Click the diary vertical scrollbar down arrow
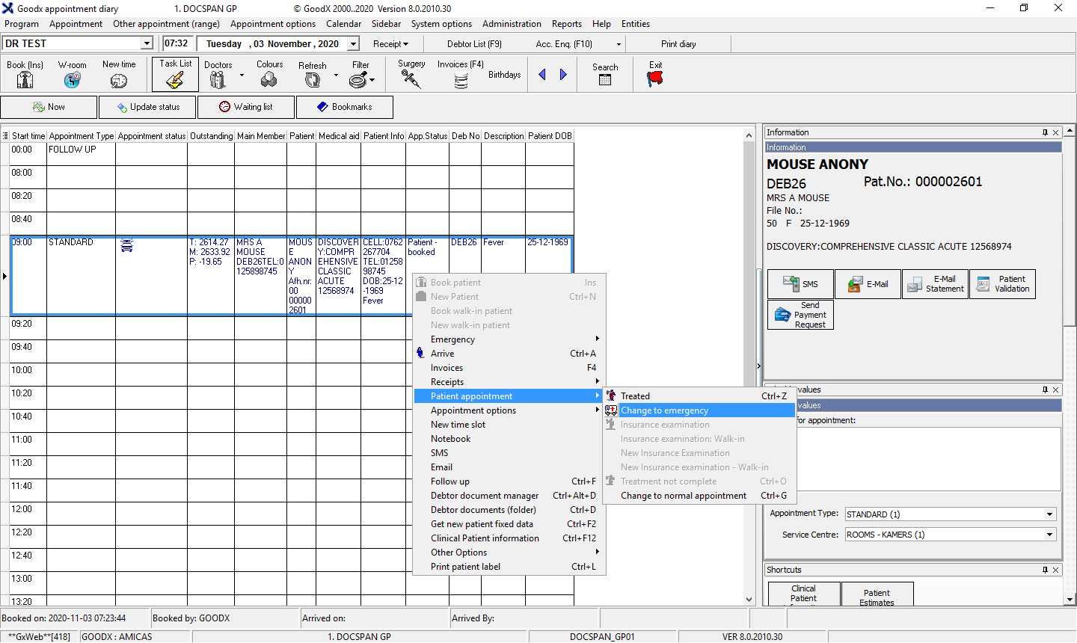 (749, 600)
